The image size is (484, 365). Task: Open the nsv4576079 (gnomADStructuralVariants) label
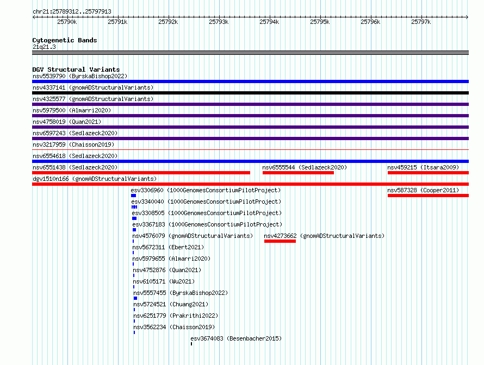coord(193,236)
